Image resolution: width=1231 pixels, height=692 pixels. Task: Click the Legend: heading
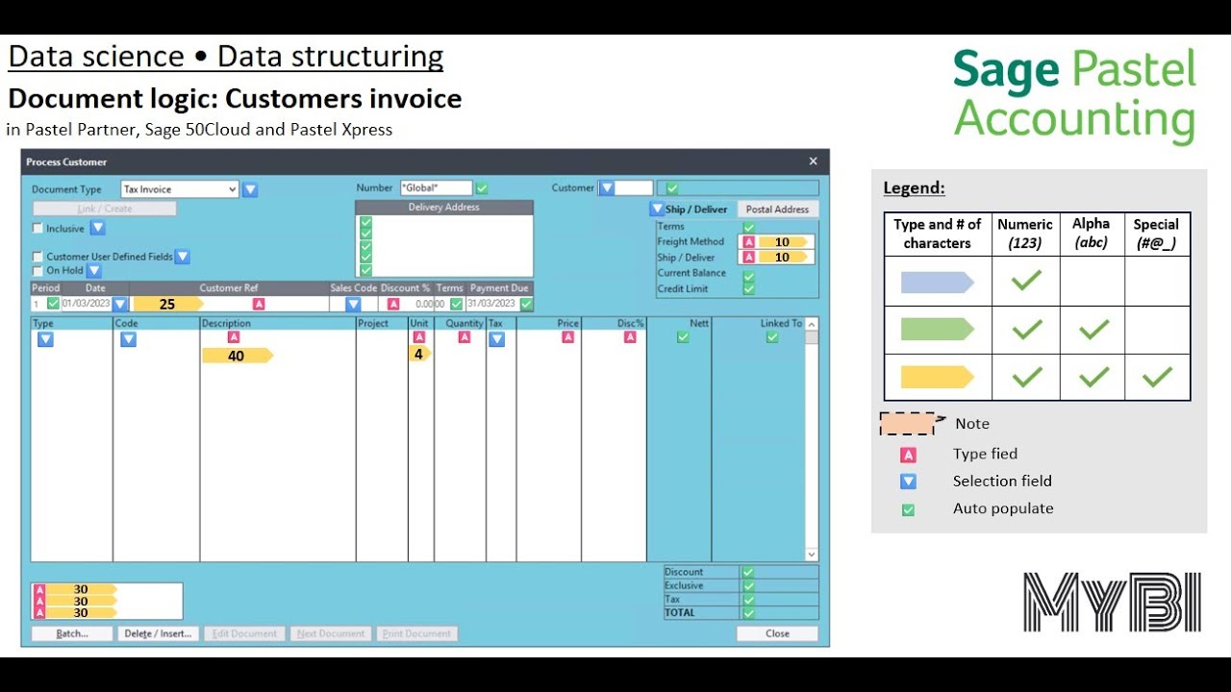[914, 188]
